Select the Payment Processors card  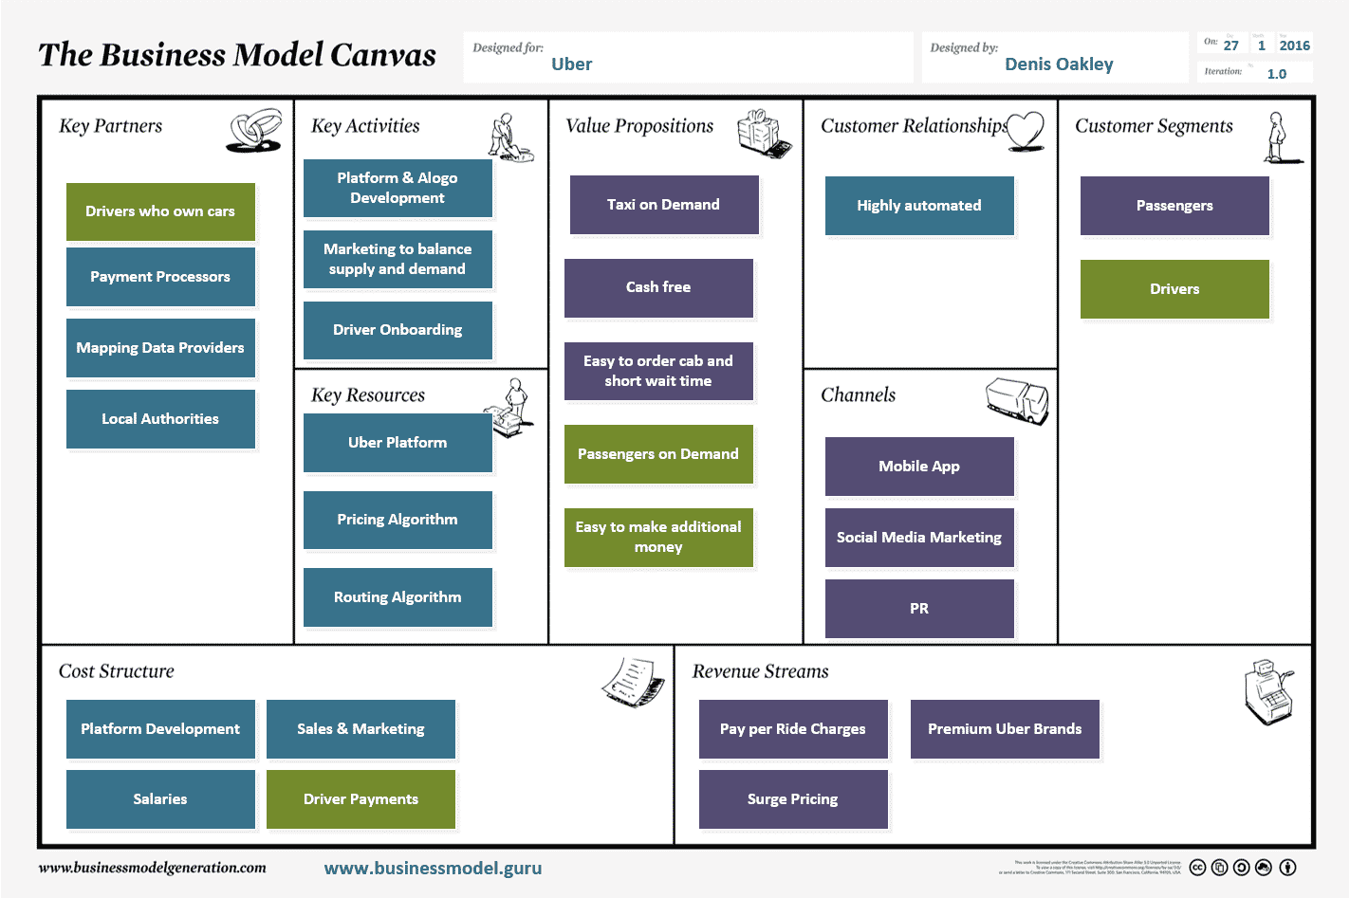coord(160,277)
